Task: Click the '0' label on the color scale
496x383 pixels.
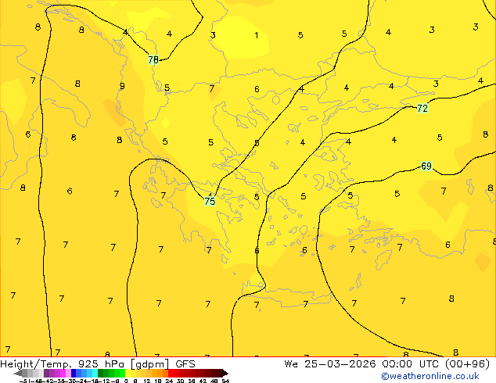Action: click(126, 381)
